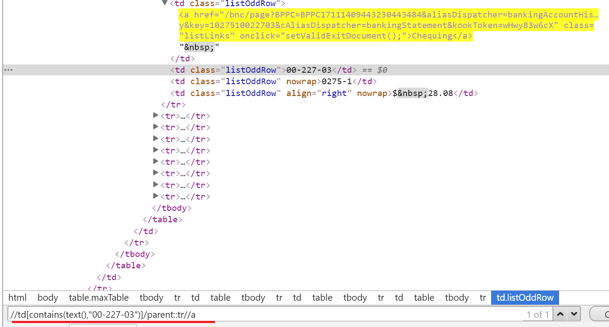Click the XPath search input field

(x=263, y=314)
